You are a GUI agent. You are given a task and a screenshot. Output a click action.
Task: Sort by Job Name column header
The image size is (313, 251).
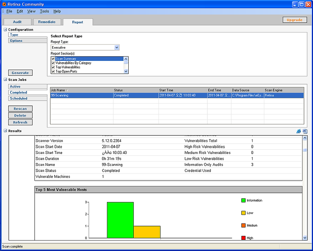click(x=82, y=90)
